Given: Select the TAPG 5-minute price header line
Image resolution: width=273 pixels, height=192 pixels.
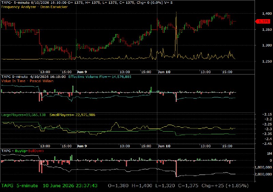Looking at the screenshot, I should tap(87, 3).
